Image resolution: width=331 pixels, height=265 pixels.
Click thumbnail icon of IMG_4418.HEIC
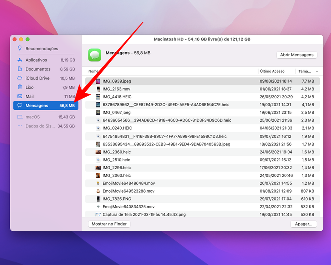click(98, 97)
